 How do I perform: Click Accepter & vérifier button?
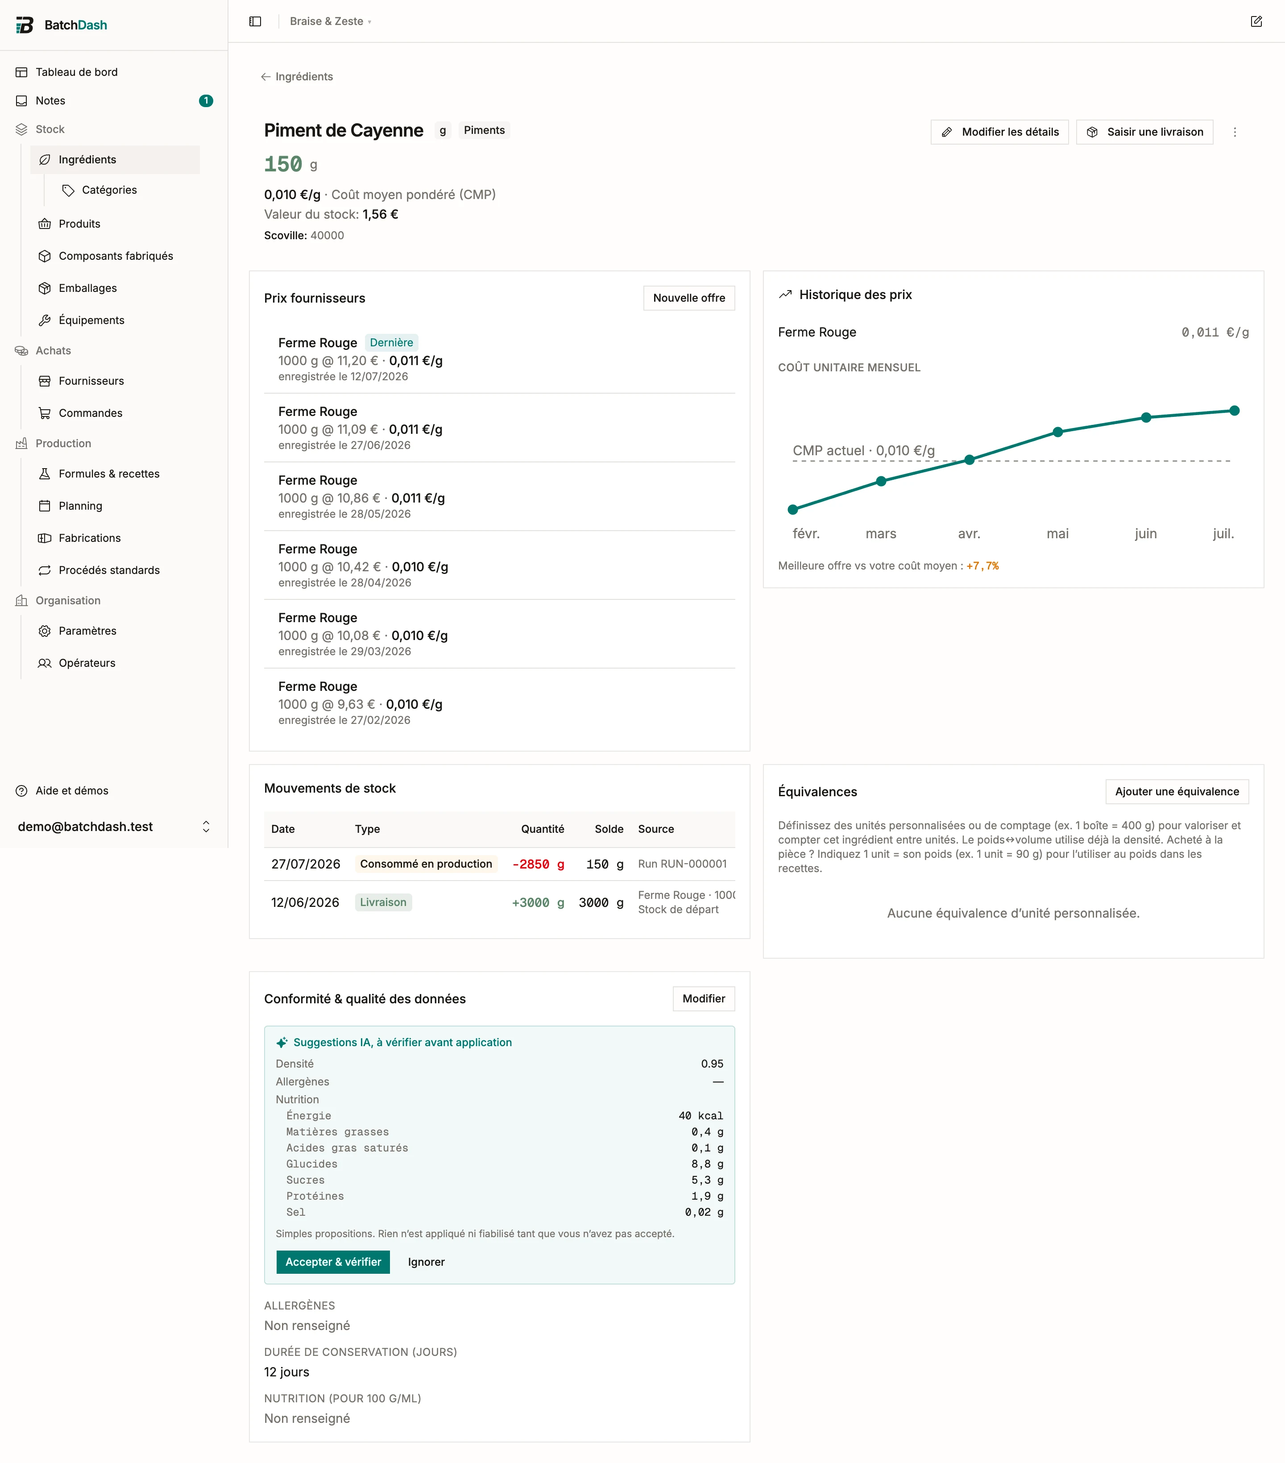[333, 1263]
